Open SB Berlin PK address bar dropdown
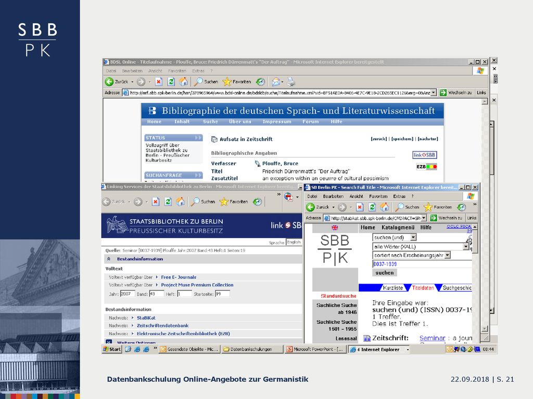This screenshot has height=399, width=533. click(424, 218)
